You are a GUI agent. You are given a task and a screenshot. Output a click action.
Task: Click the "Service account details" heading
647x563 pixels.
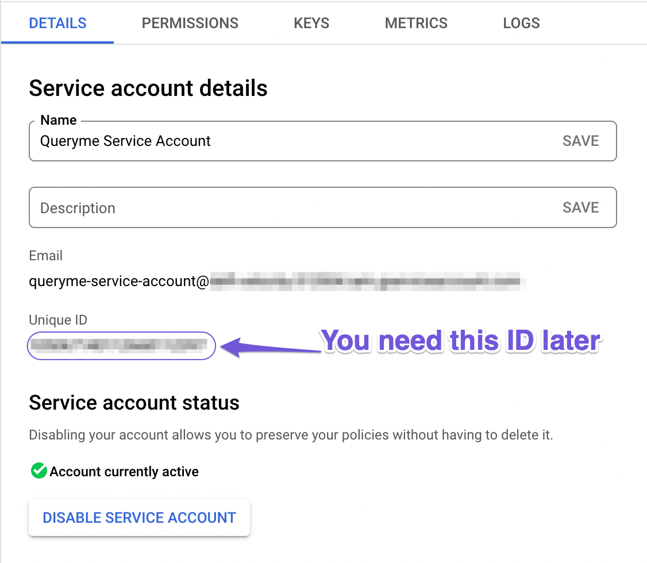148,88
